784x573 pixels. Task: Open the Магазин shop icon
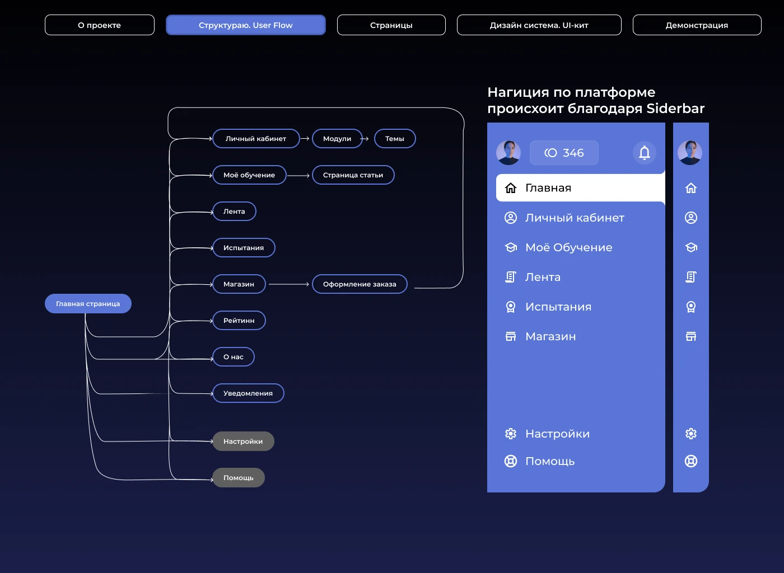(x=511, y=336)
